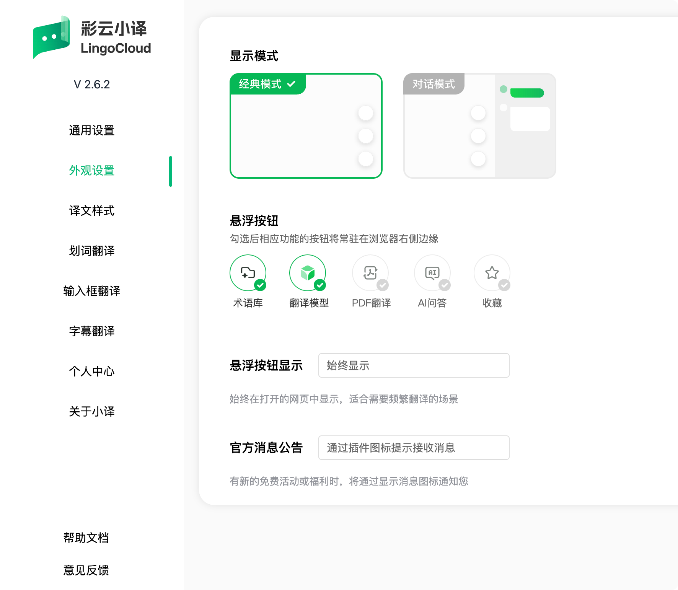Enable the 收藏 star icon
678x590 pixels.
[x=492, y=273]
